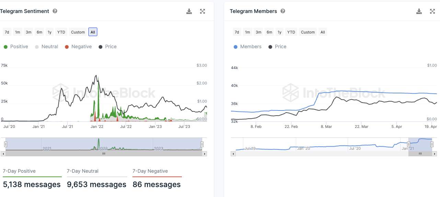Image resolution: width=440 pixels, height=197 pixels.
Task: Select 1m range in Telegram Sentiment
Action: click(x=18, y=32)
